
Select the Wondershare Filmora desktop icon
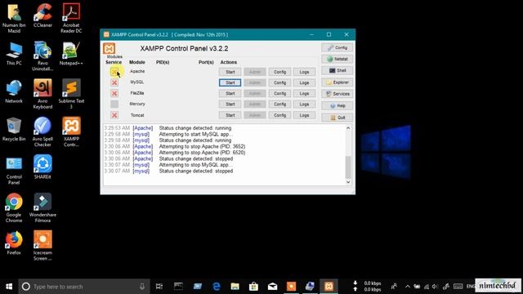click(42, 208)
